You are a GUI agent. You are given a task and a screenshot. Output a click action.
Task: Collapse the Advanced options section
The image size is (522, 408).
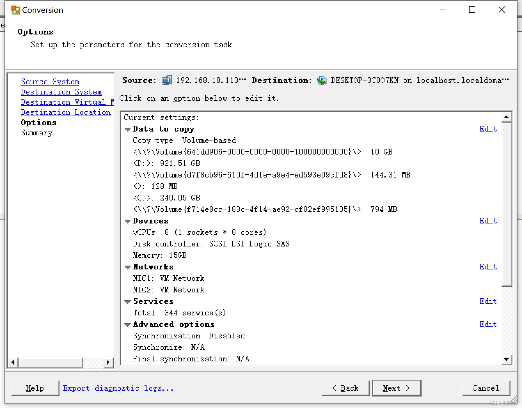pos(128,325)
